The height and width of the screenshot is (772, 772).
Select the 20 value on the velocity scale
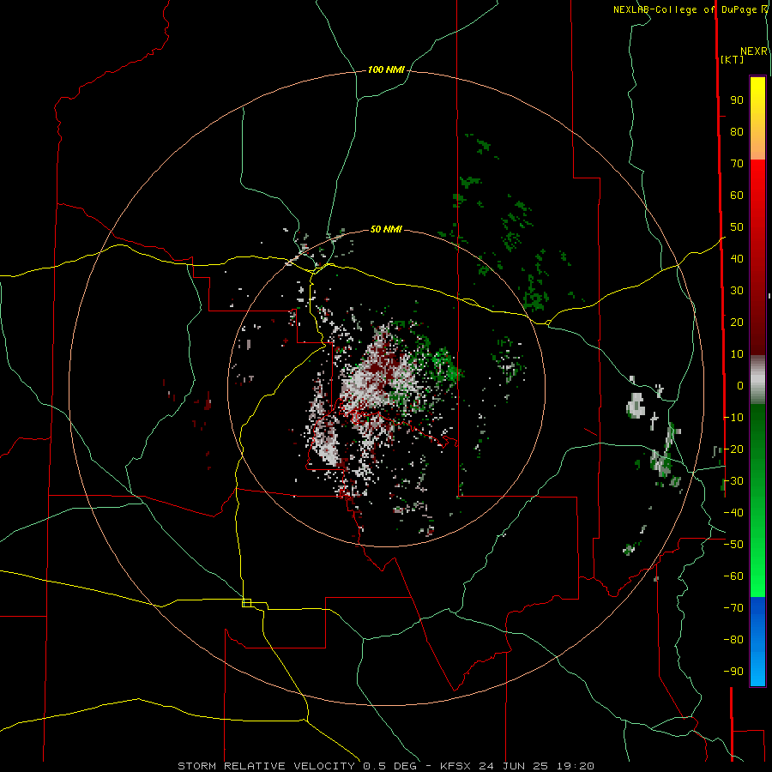click(737, 323)
